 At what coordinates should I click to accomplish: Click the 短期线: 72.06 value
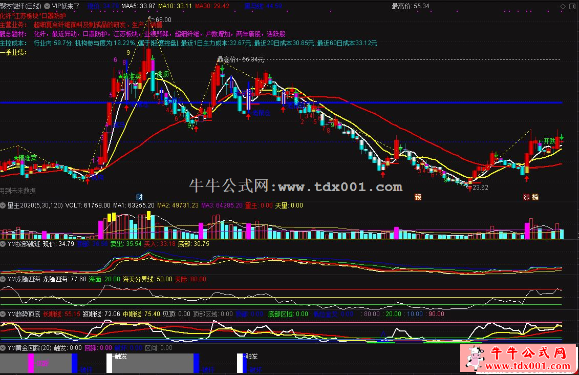tap(101, 314)
